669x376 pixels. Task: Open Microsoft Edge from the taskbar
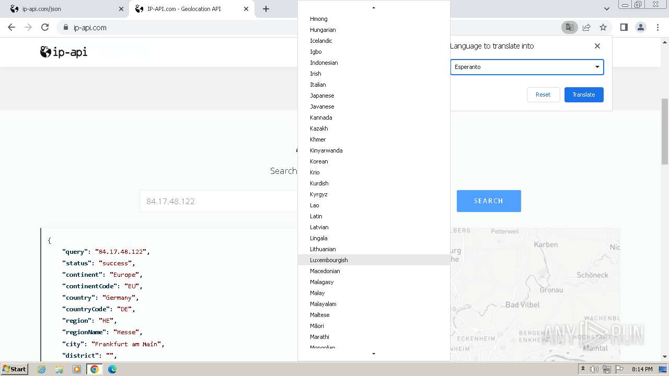click(112, 369)
